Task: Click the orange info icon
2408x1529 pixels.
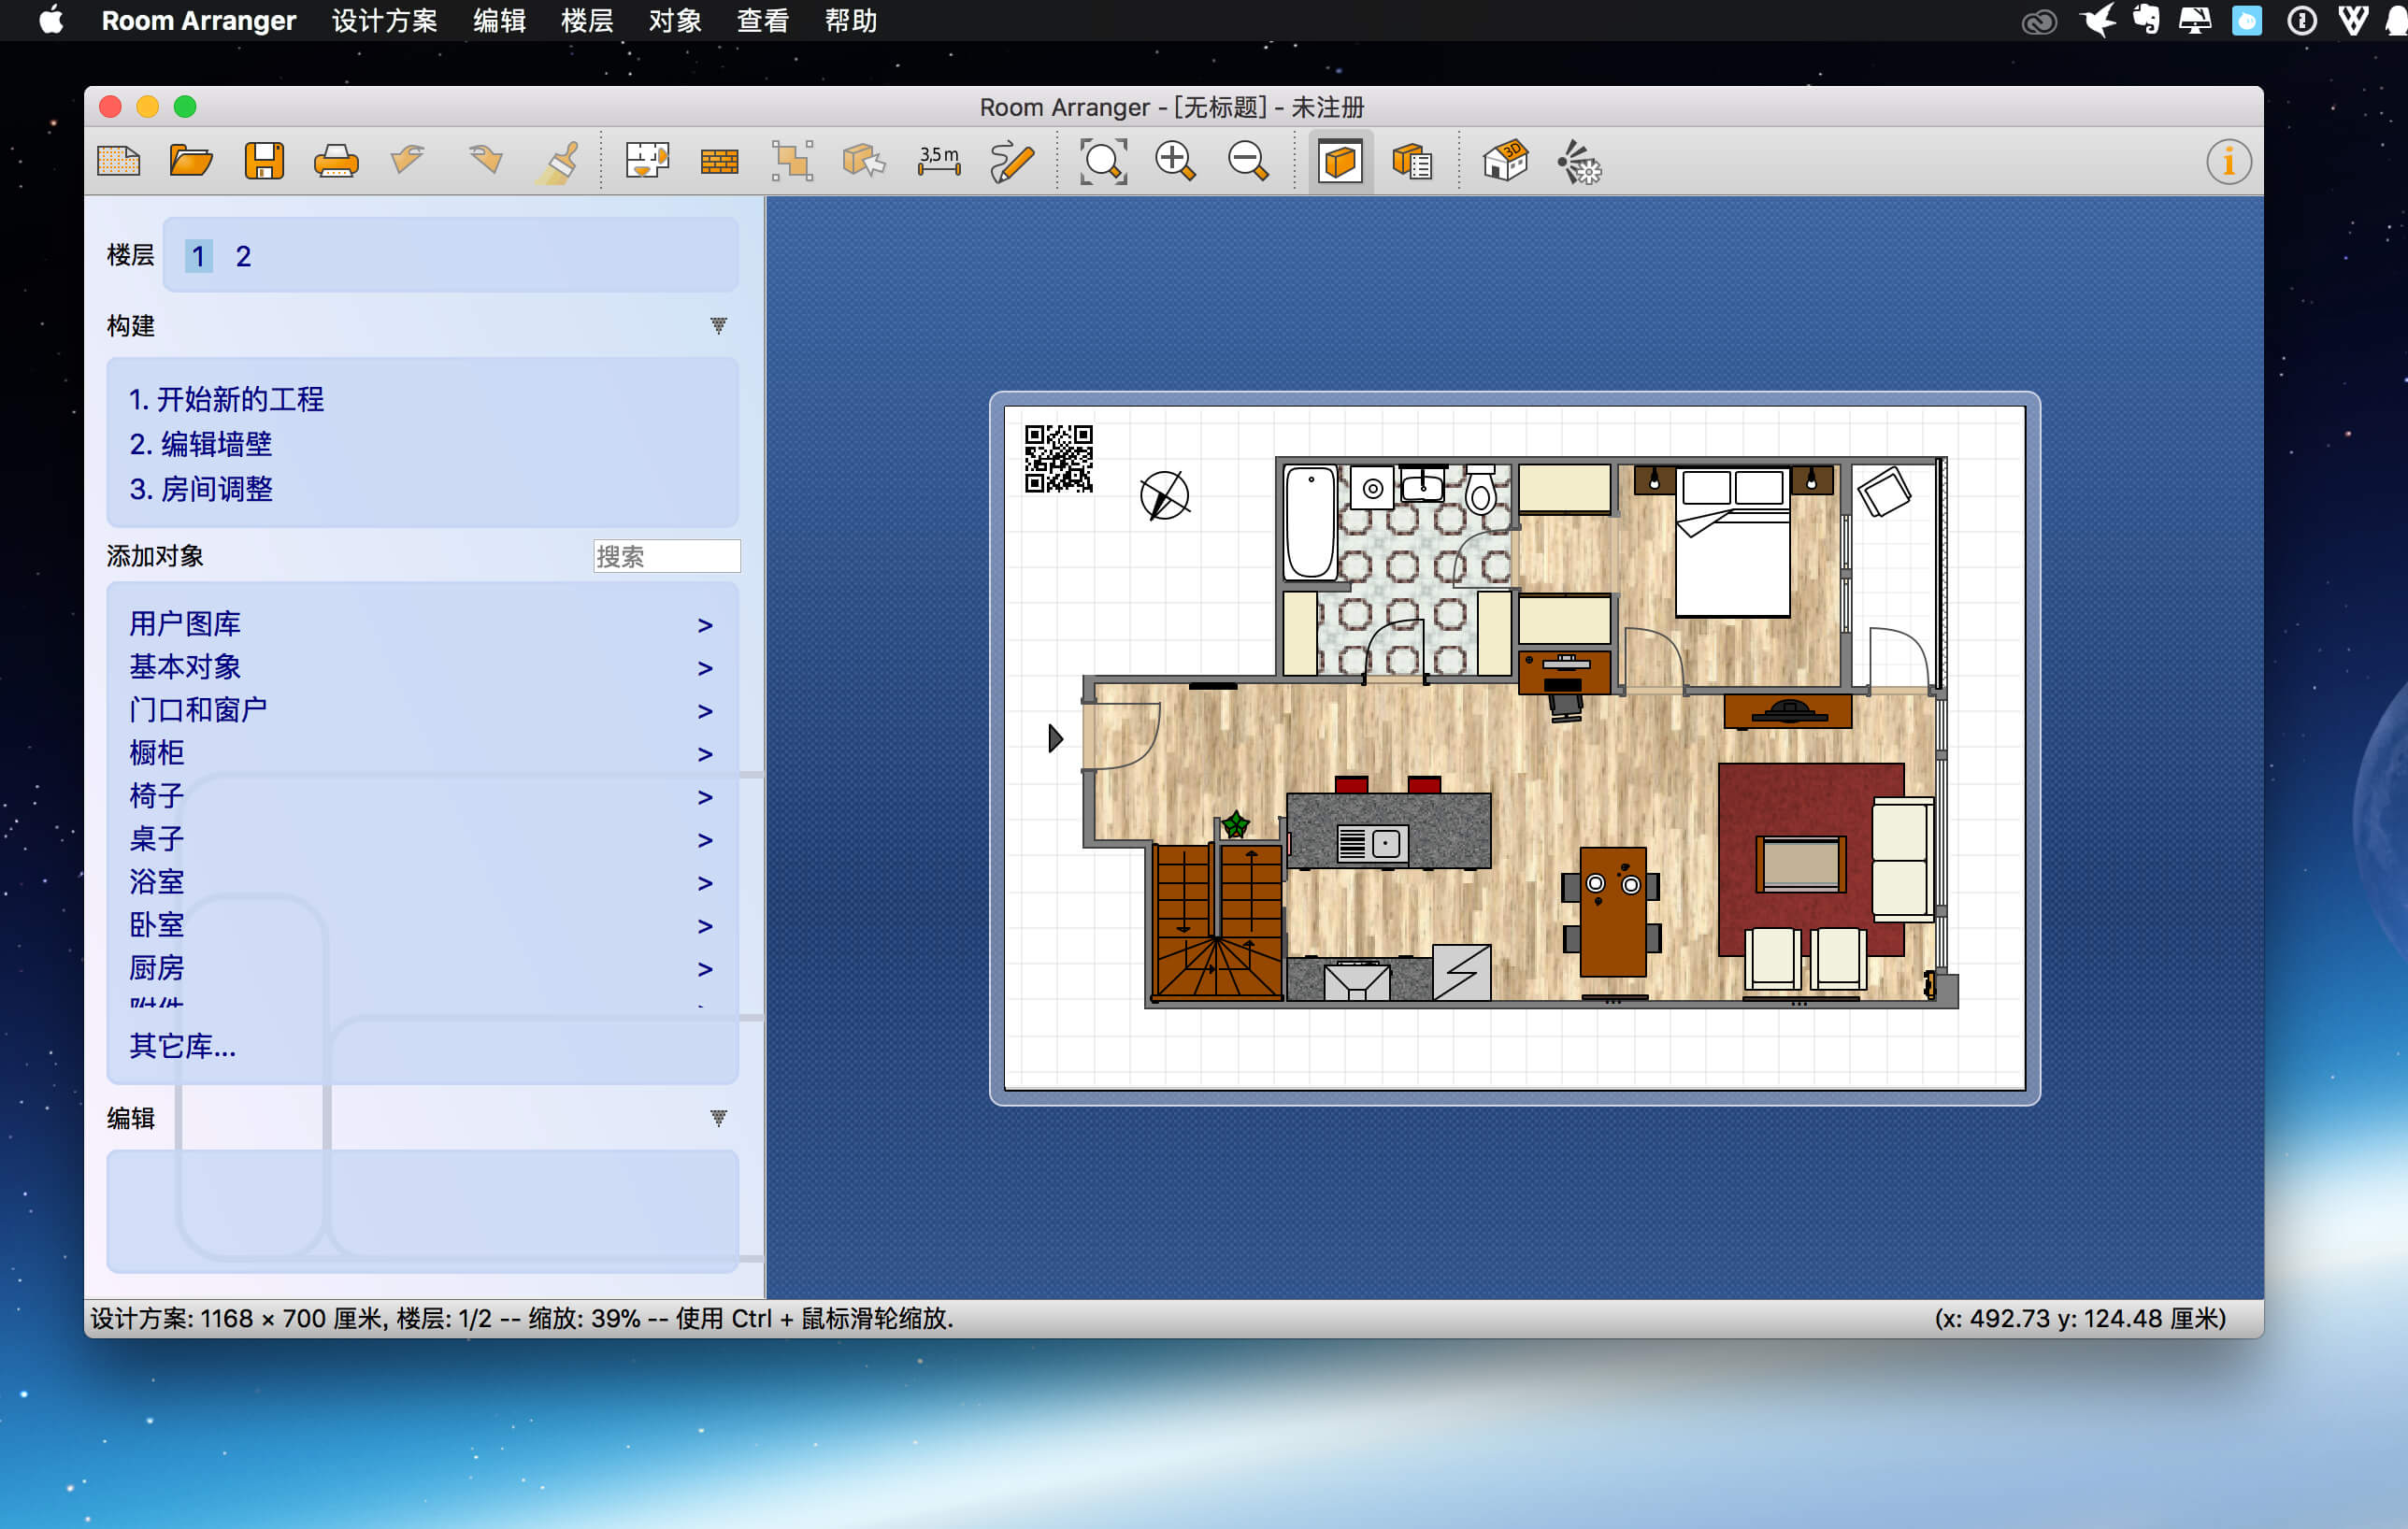Action: coord(2229,162)
